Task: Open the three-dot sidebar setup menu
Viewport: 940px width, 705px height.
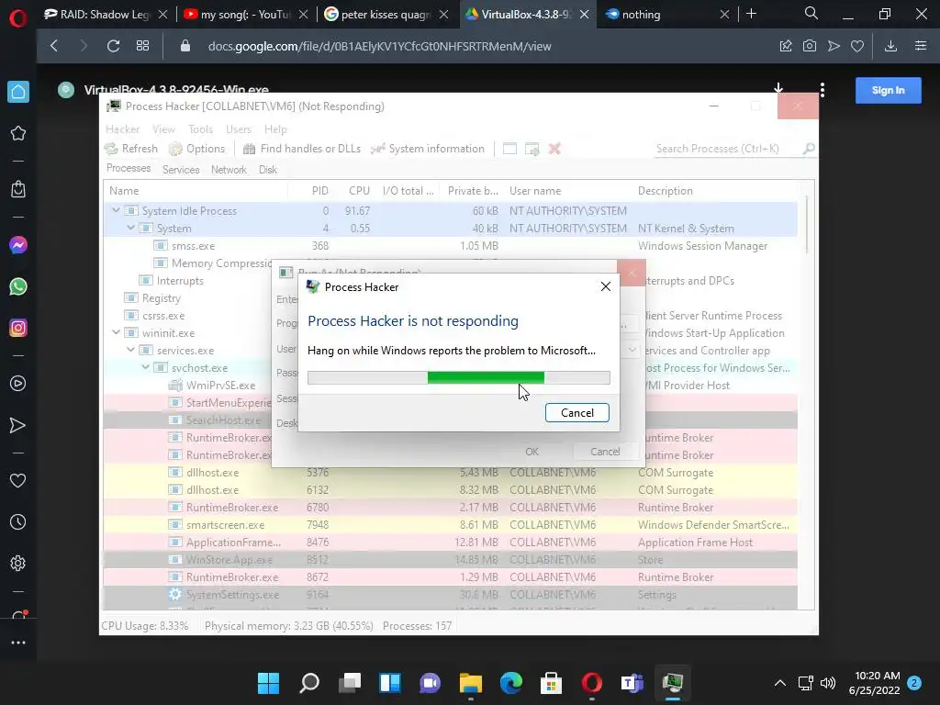Action: [x=18, y=642]
